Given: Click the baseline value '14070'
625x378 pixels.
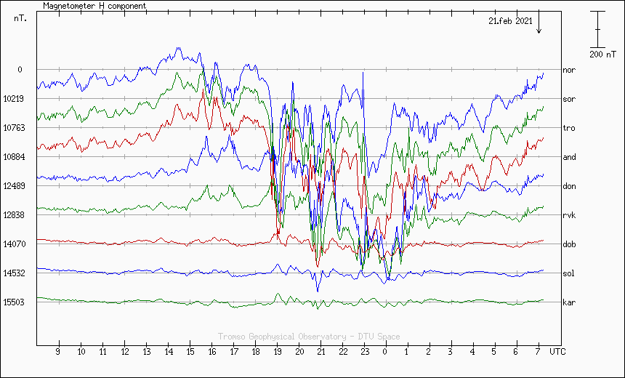Looking at the screenshot, I should click(14, 244).
